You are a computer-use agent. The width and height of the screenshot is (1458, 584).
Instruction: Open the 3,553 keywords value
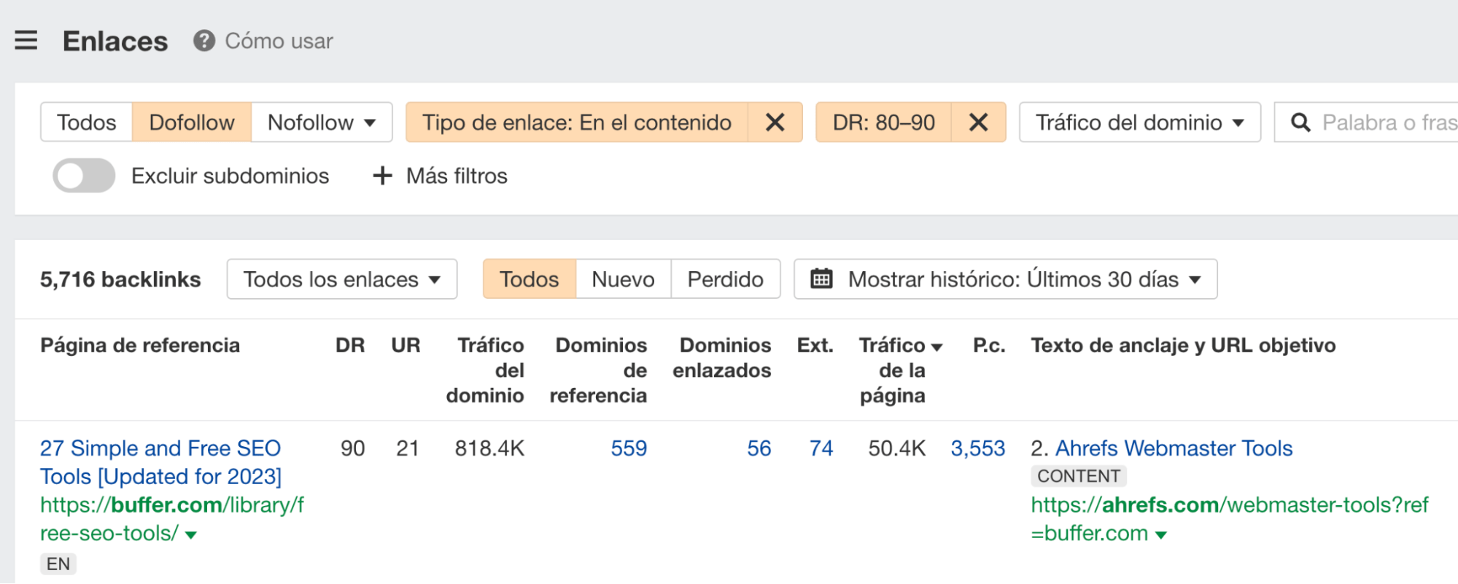tap(978, 448)
